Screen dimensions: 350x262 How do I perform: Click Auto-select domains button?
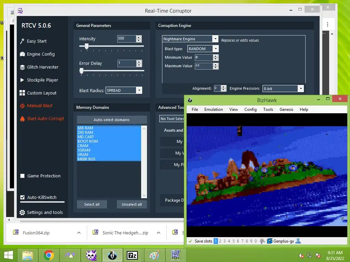click(x=112, y=120)
